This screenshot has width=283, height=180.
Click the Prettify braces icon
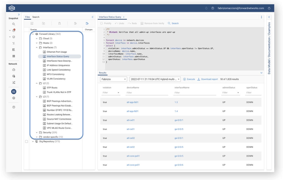tap(101, 23)
